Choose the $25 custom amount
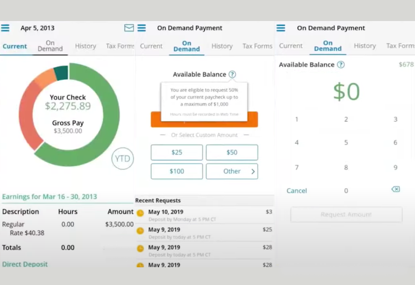This screenshot has width=415, height=285. tap(177, 153)
